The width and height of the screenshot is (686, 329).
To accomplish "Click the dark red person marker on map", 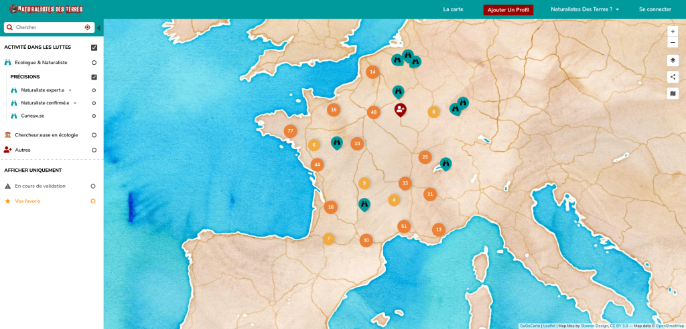I will [401, 109].
